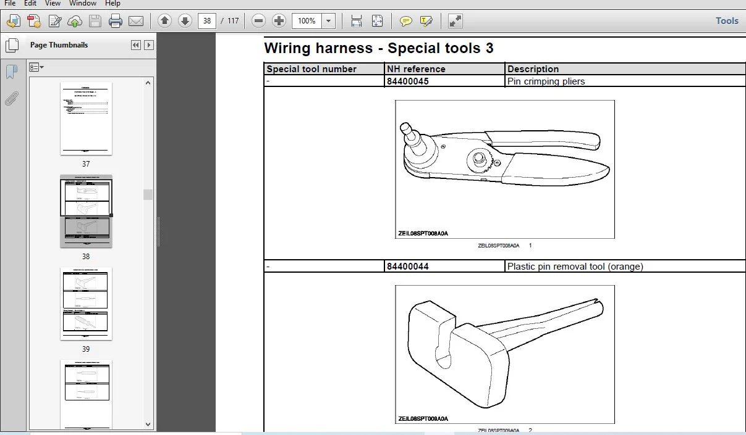The height and width of the screenshot is (435, 746).
Task: Click the Print icon in toolbar
Action: [x=116, y=21]
